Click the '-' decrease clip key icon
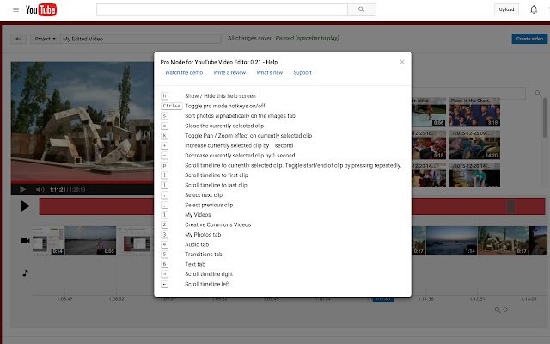550x344 pixels. tap(164, 155)
